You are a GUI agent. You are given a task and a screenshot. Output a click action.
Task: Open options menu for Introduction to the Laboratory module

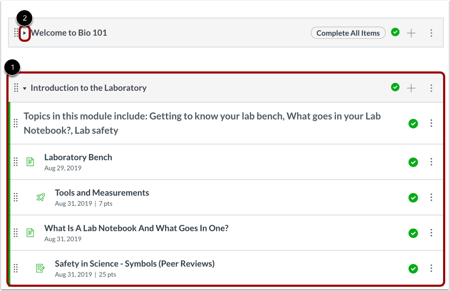click(x=431, y=88)
